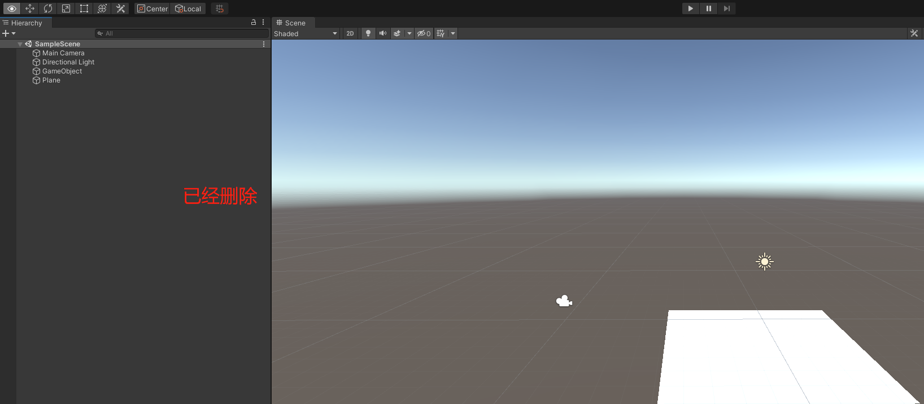Select the Scale tool
Image resolution: width=924 pixels, height=404 pixels.
pyautogui.click(x=66, y=8)
